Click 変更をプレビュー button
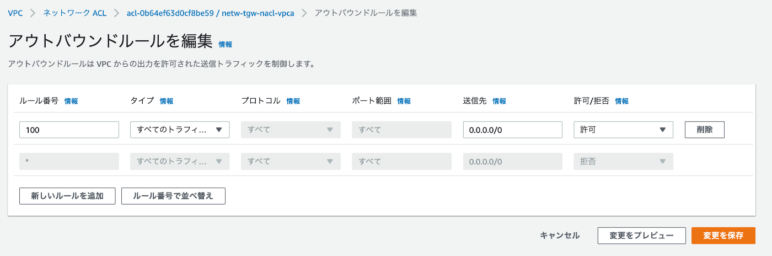The width and height of the screenshot is (772, 256). 642,236
